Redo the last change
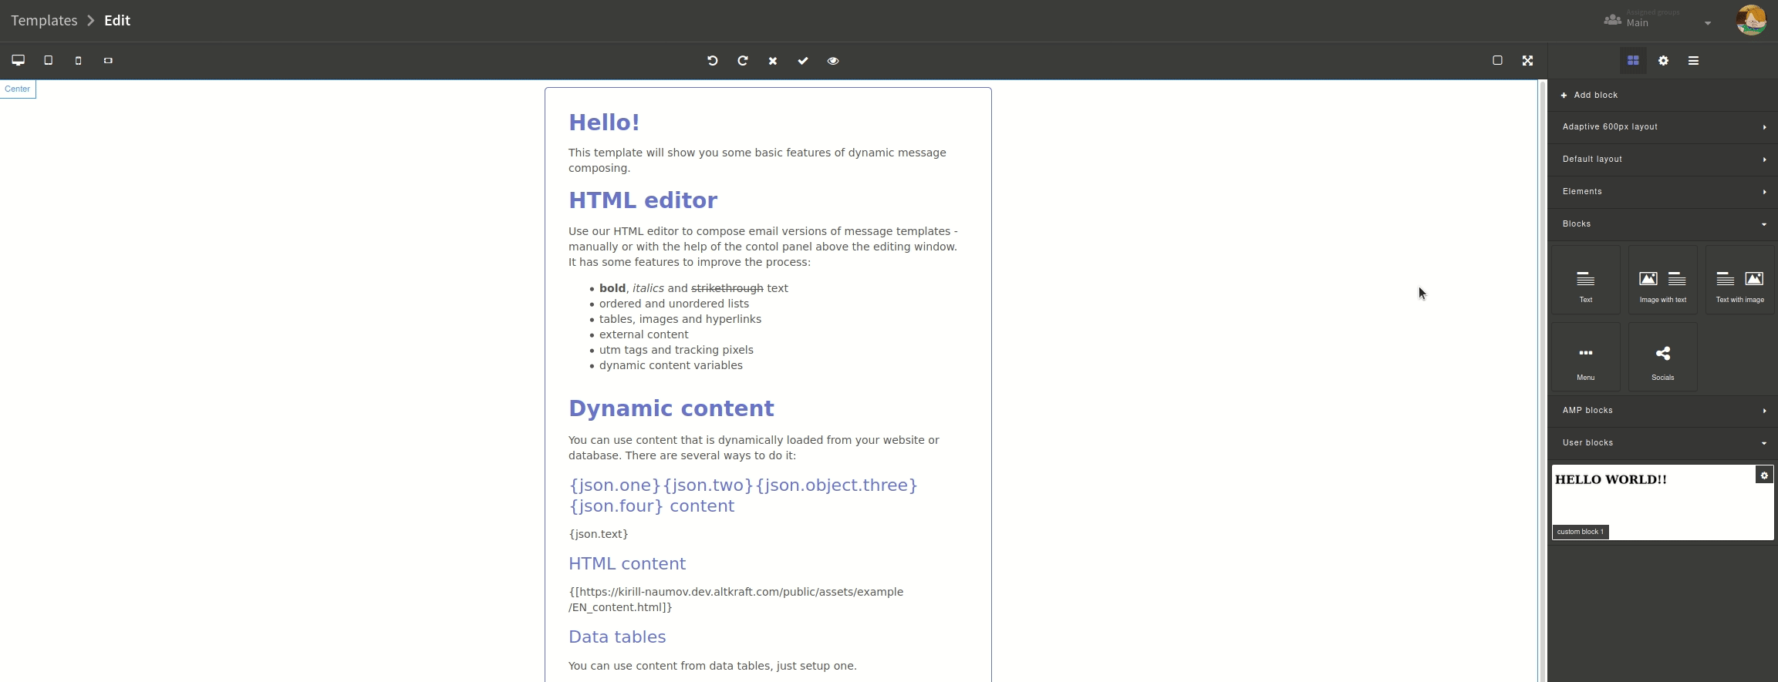1778x682 pixels. pos(742,61)
